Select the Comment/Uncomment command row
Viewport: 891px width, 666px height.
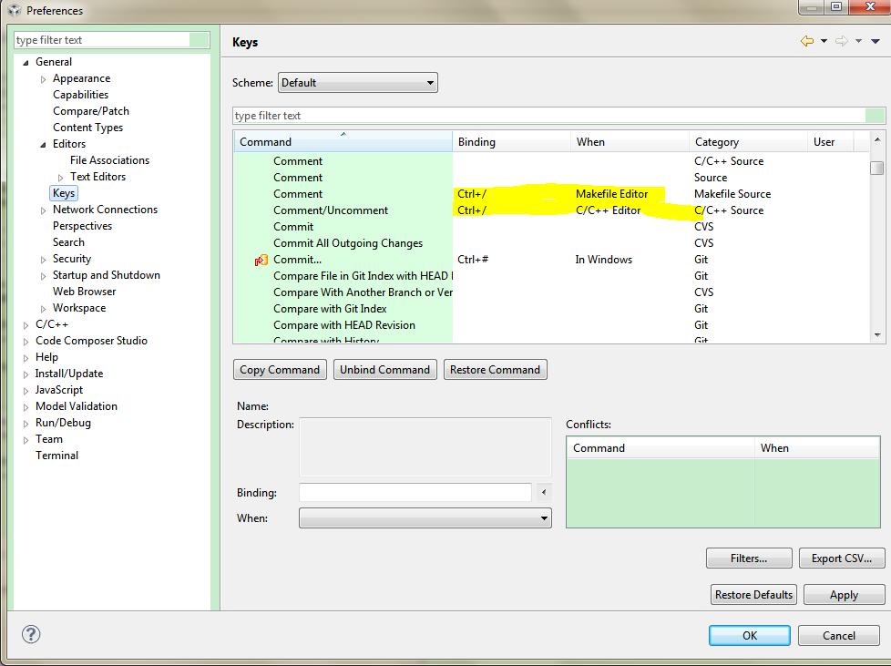pyautogui.click(x=551, y=210)
